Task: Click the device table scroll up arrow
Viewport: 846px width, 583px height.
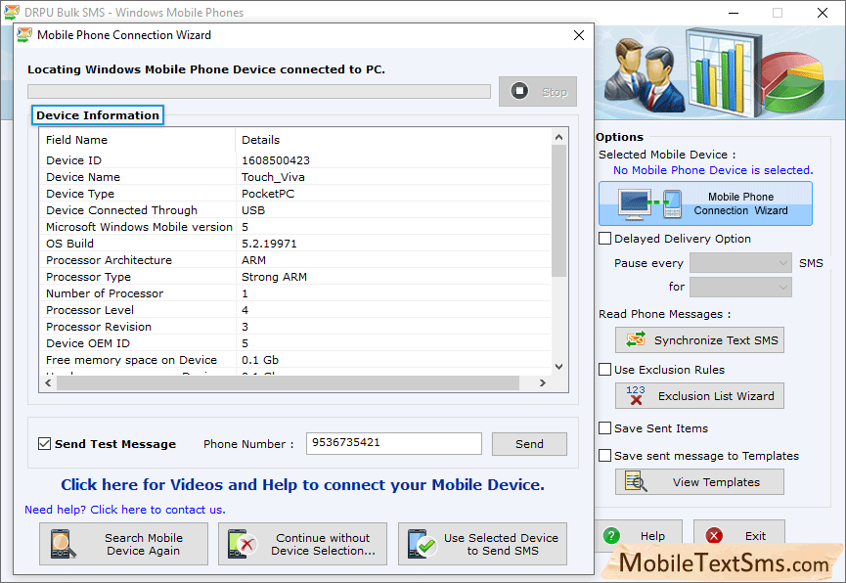Action: pos(559,137)
